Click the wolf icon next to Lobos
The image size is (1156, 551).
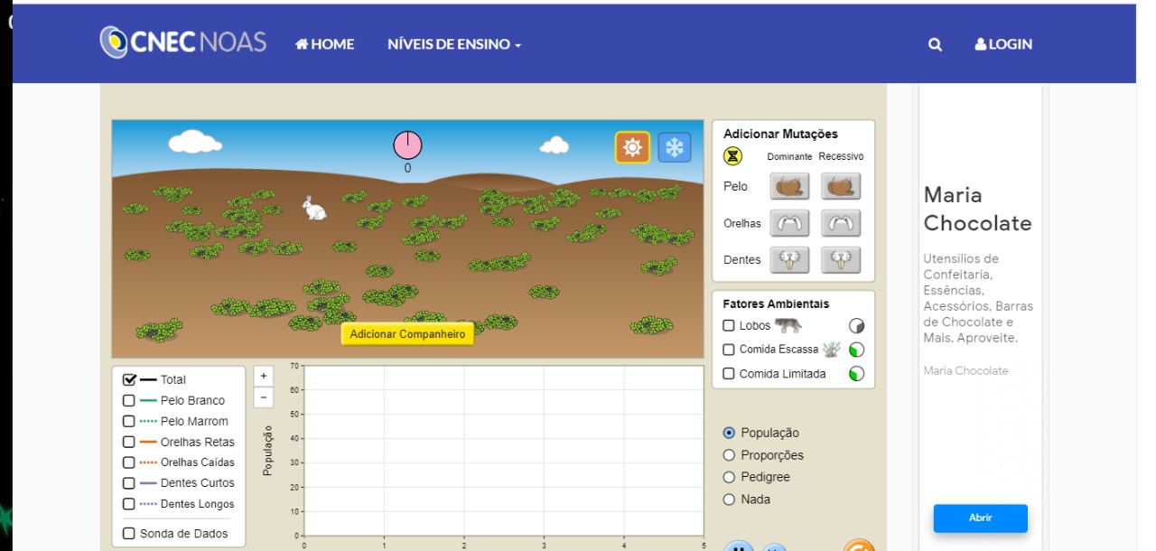click(x=788, y=325)
